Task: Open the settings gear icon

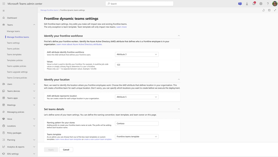Action: tap(261, 4)
